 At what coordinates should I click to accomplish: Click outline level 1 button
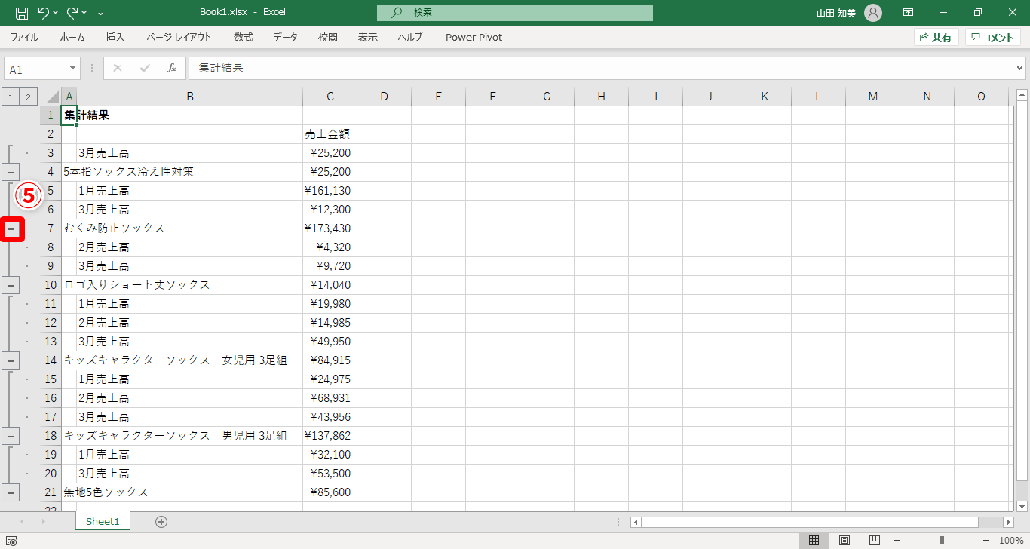tap(11, 97)
